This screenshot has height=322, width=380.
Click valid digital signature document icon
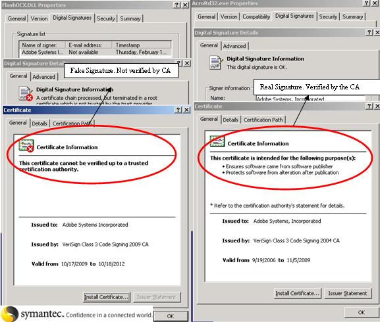coord(215,62)
